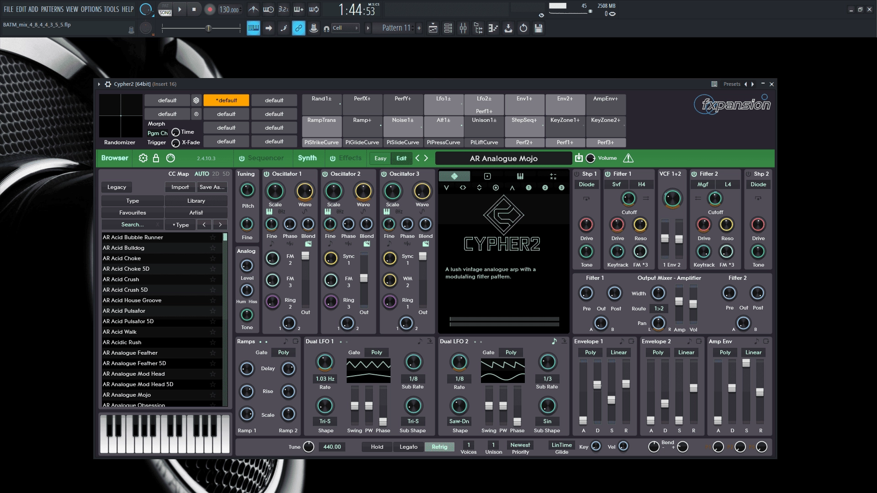Screen dimensions: 877x493
Task: Click the save project floppy icon
Action: point(539,28)
